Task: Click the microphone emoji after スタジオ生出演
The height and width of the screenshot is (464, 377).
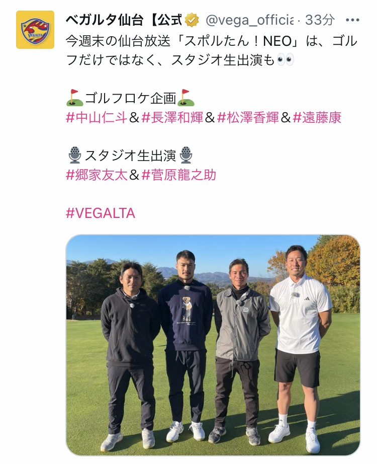Action: click(x=186, y=155)
